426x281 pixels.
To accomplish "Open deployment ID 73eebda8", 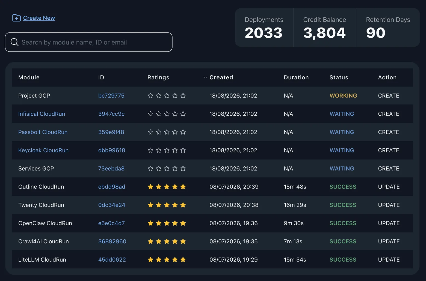I will click(111, 169).
